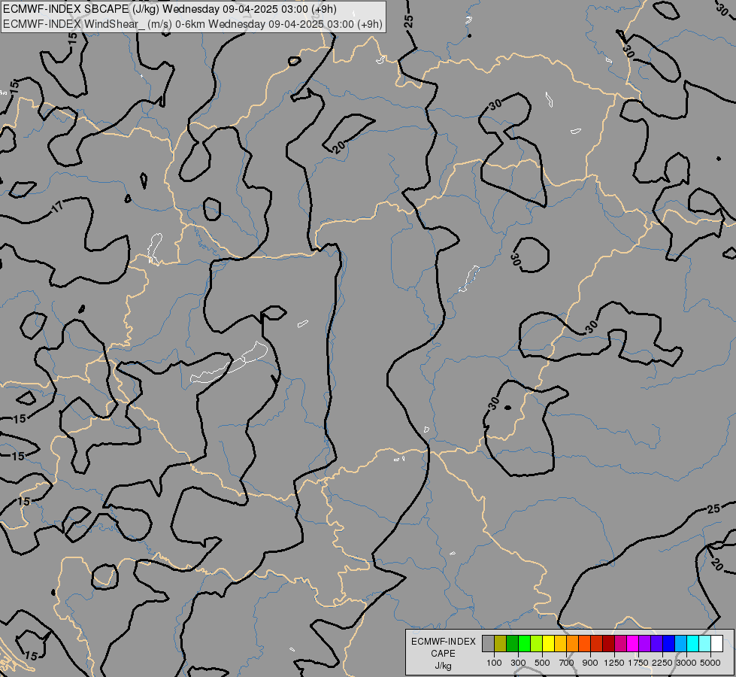
Task: Click the olive swatch in the CAPE legend
Action: point(501,643)
